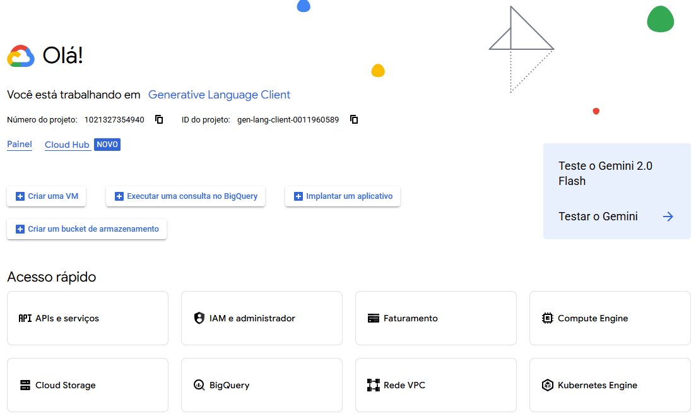Open the BigQuery quick access card
The width and height of the screenshot is (696, 416).
[x=262, y=385]
